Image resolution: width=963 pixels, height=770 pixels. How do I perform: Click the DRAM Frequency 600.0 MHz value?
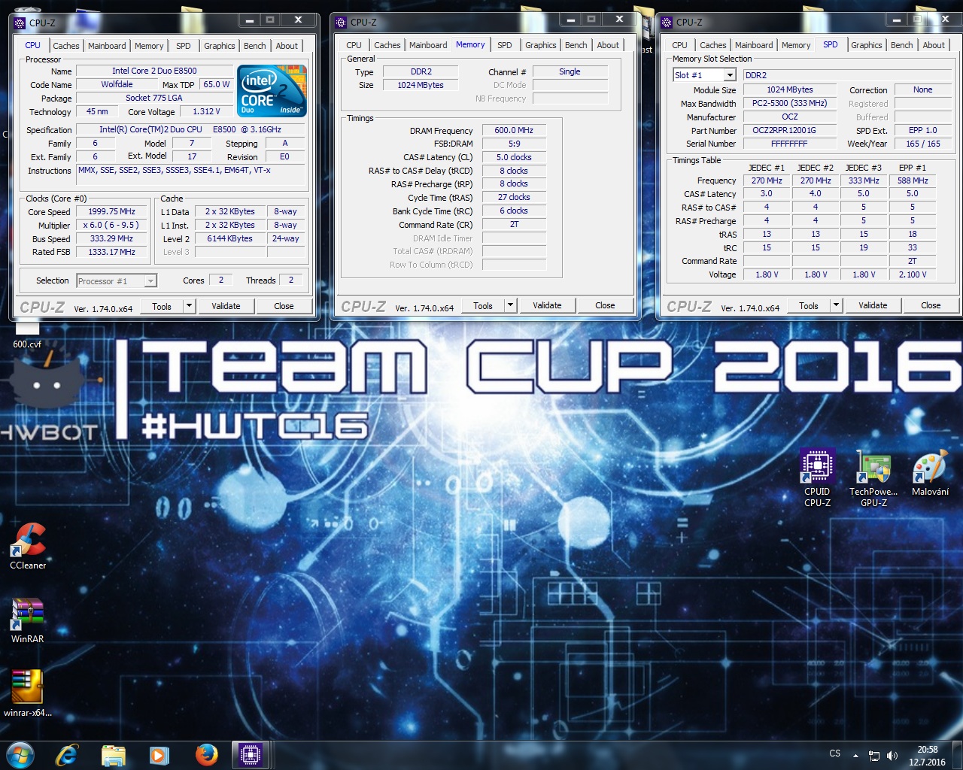[514, 130]
